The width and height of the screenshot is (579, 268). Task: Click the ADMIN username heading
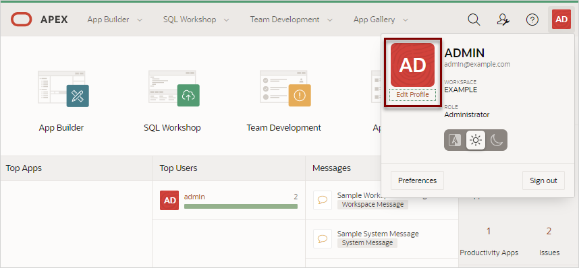pos(464,53)
